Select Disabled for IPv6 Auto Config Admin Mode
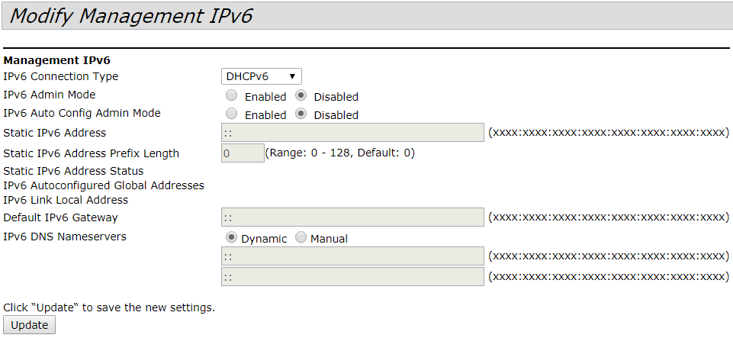 pyautogui.click(x=301, y=114)
